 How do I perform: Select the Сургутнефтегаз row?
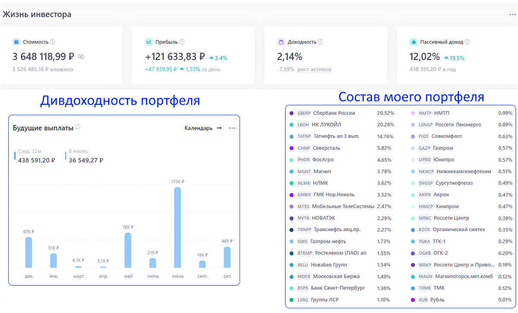[x=461, y=183]
